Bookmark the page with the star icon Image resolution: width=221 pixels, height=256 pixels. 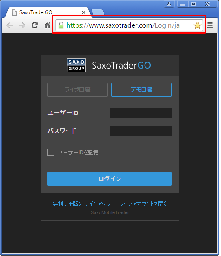[197, 25]
